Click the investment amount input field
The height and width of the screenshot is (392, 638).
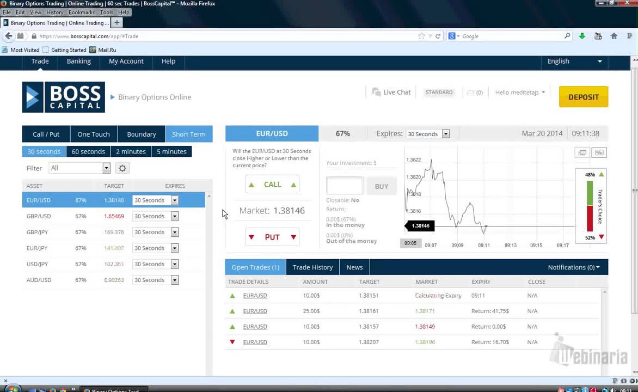(x=345, y=186)
